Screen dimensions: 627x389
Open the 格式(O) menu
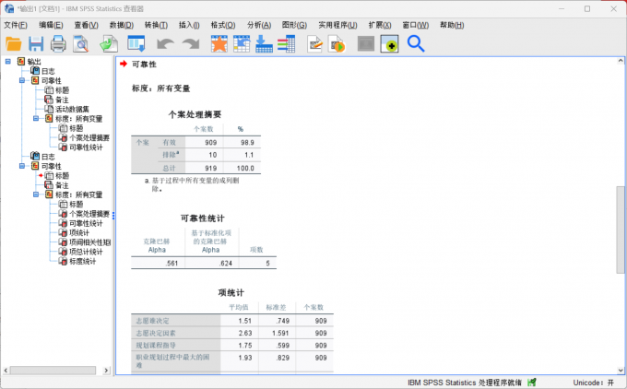[223, 25]
